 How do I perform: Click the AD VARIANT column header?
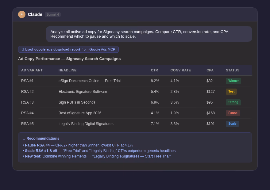click(32, 70)
